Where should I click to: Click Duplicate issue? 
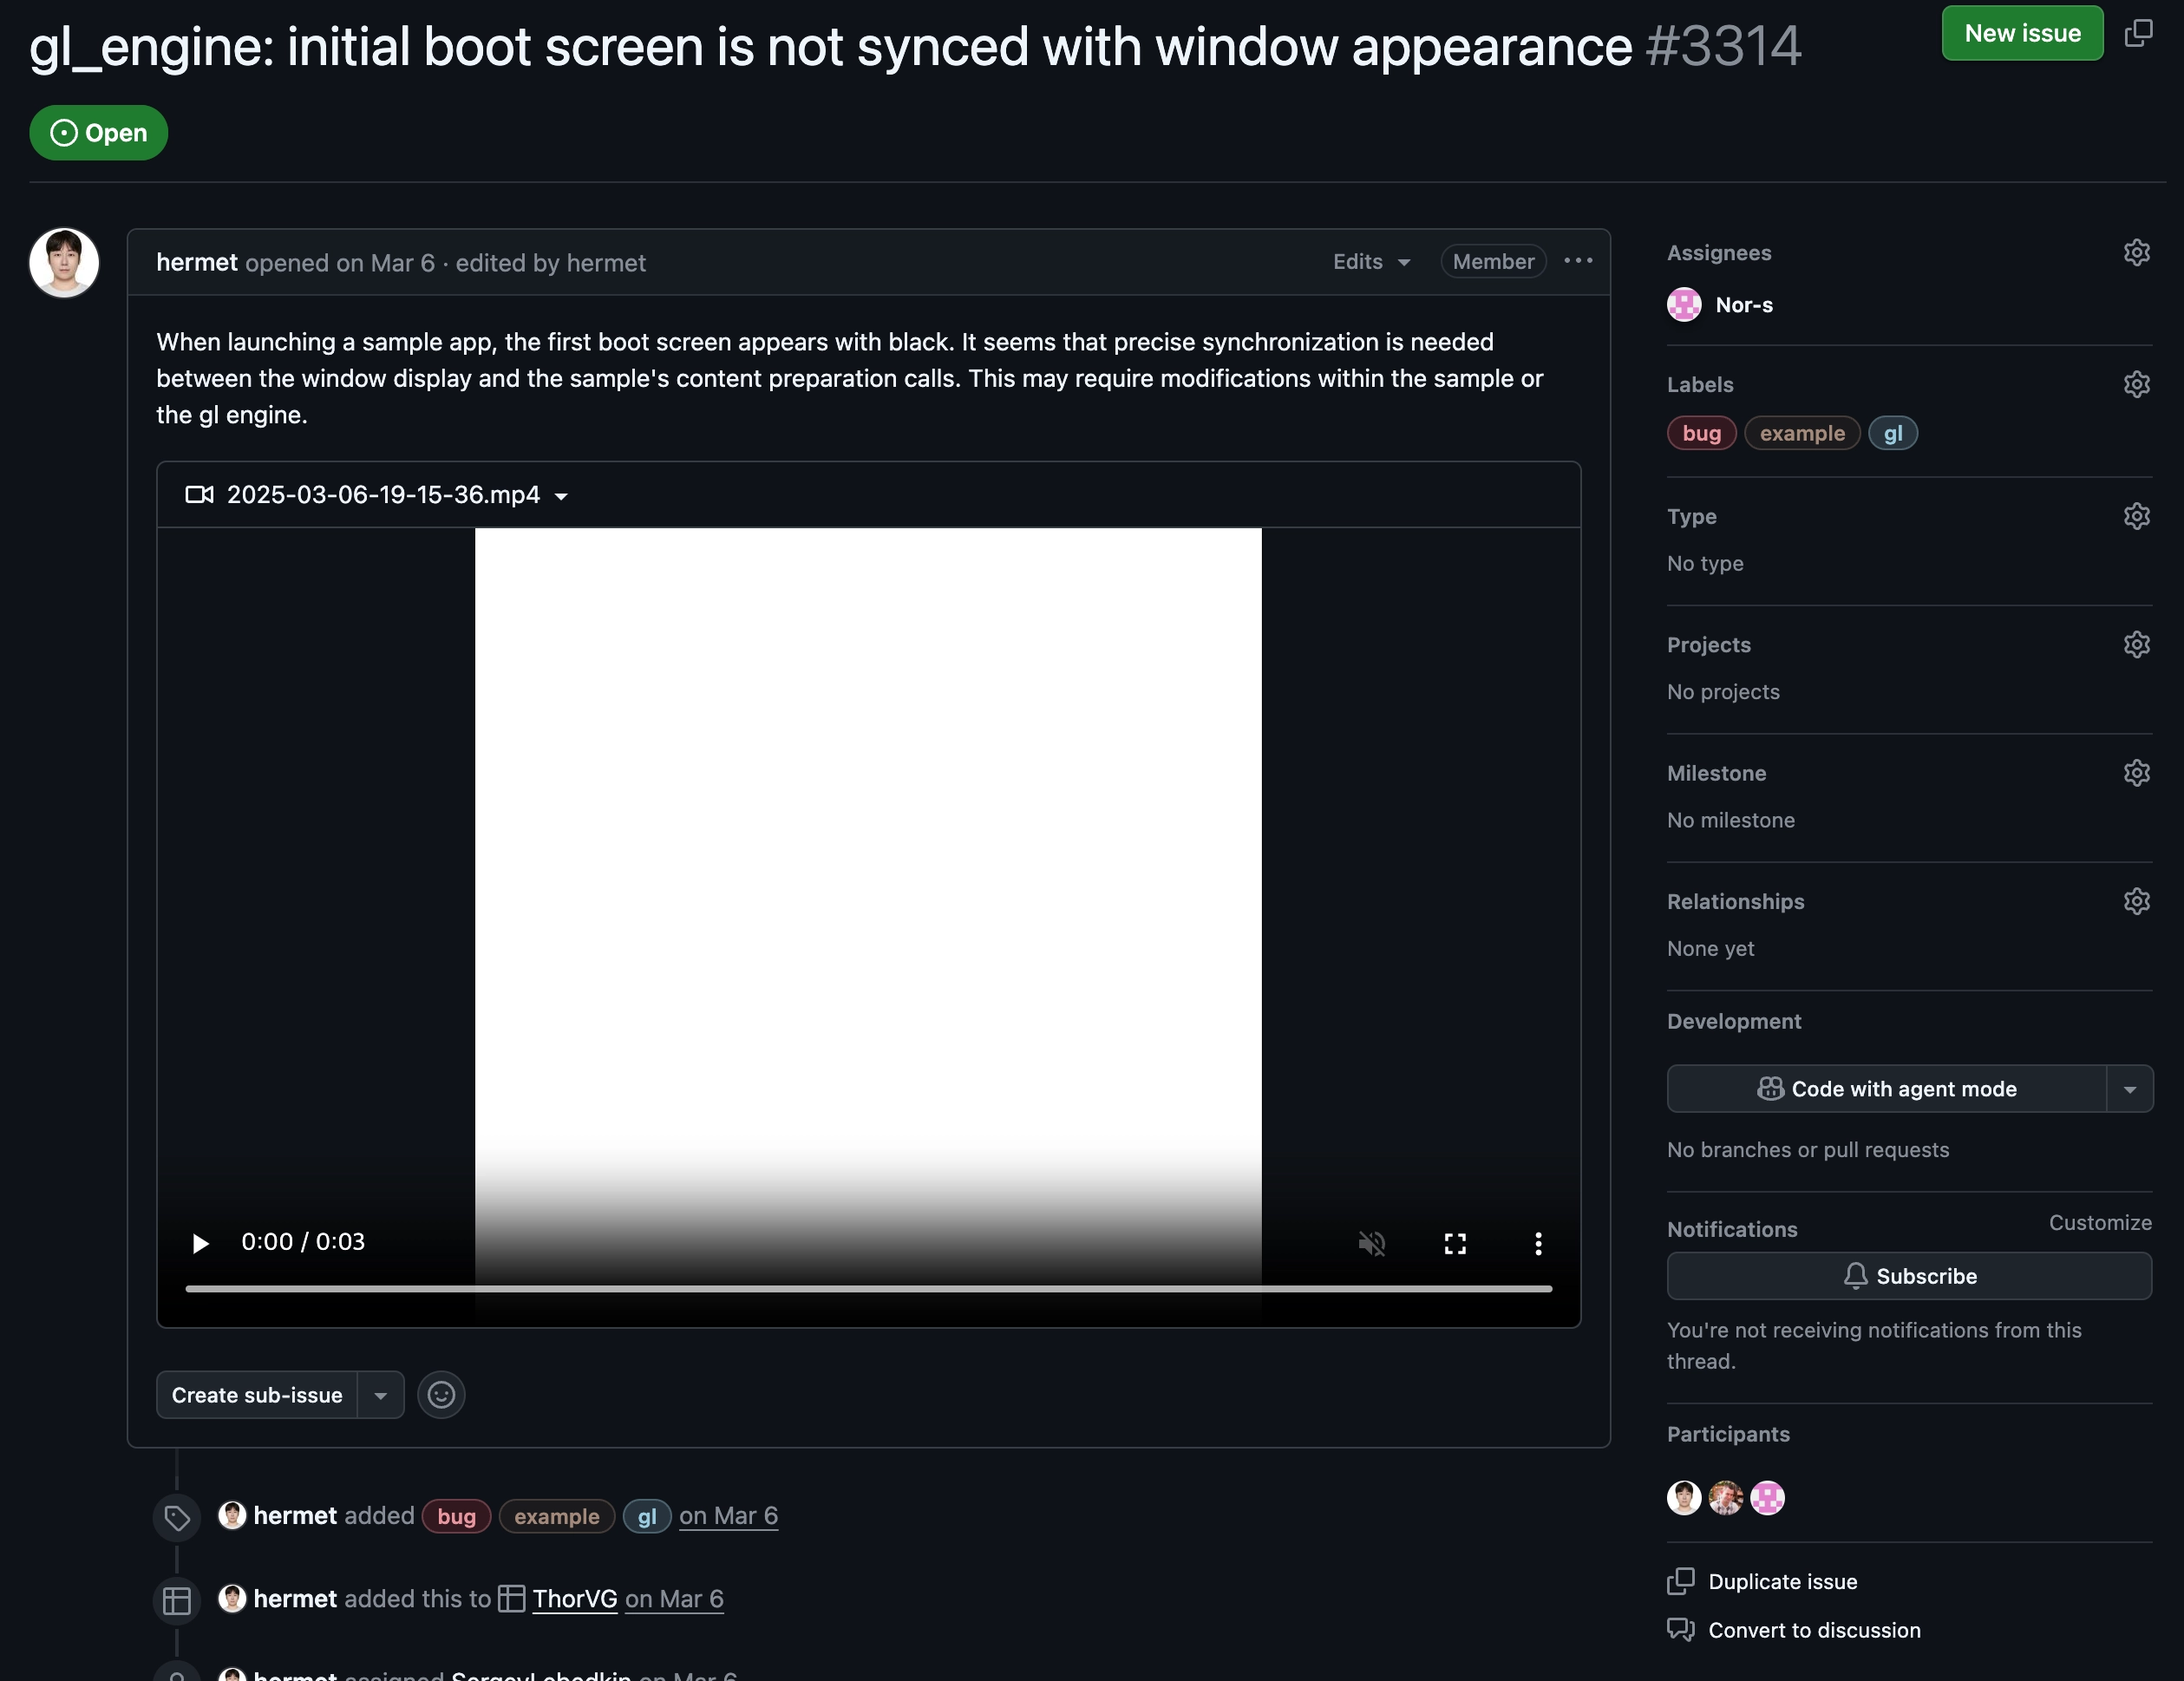pos(1763,1582)
